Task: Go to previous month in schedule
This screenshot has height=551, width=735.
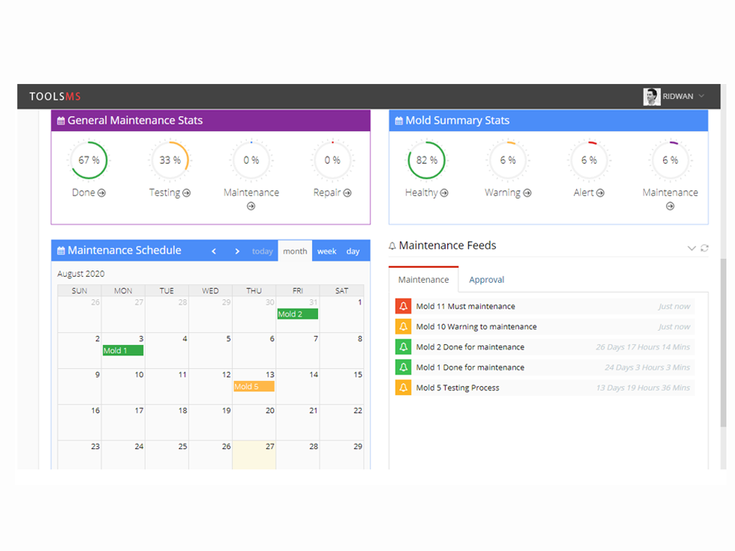Action: click(214, 251)
